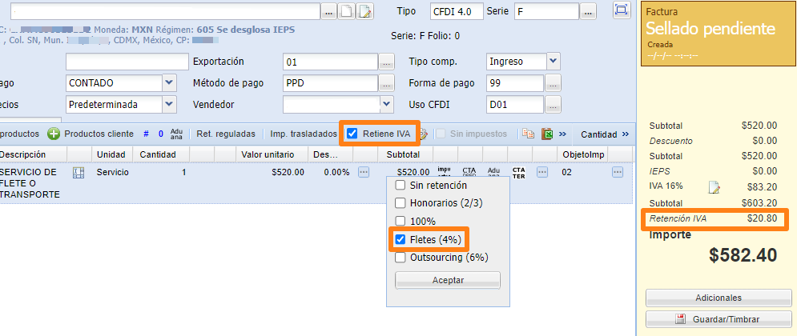Enable the Outsourcing (6%) checkbox

[401, 257]
